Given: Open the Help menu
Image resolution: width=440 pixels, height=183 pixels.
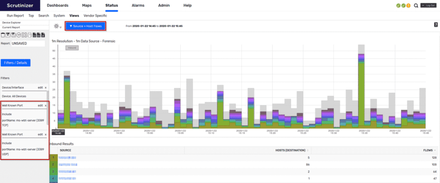Looking at the screenshot, I should (187, 5).
